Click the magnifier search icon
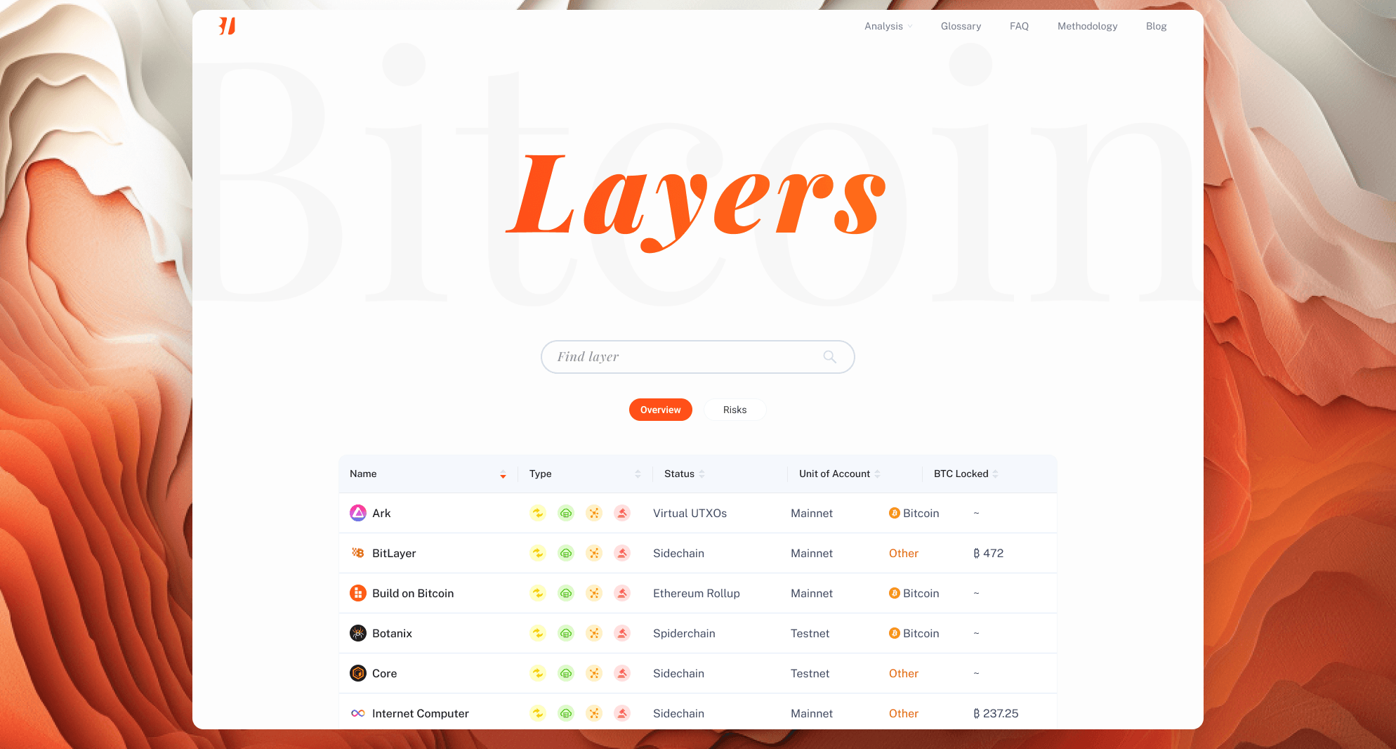 tap(829, 357)
